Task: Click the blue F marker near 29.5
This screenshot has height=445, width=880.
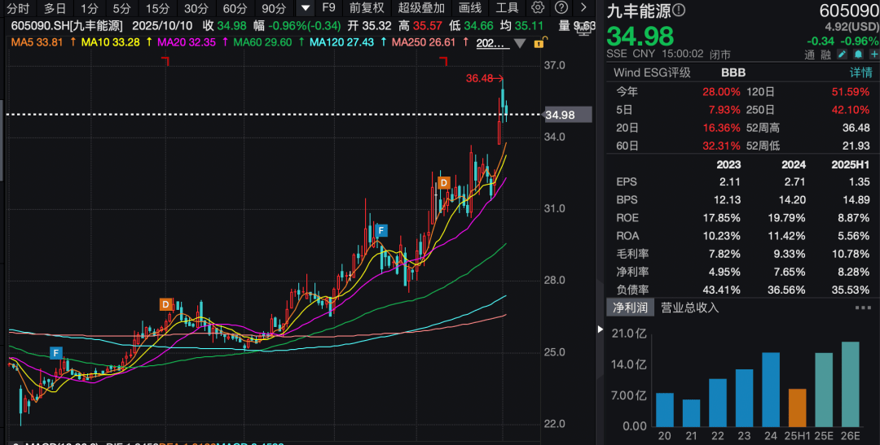Action: pos(380,230)
